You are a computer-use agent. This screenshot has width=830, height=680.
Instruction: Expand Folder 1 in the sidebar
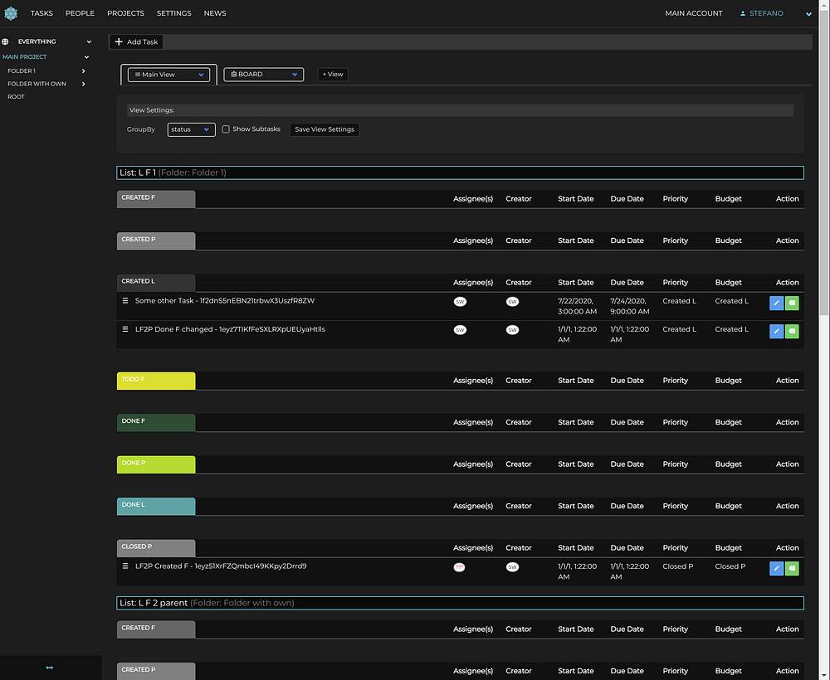tap(83, 71)
